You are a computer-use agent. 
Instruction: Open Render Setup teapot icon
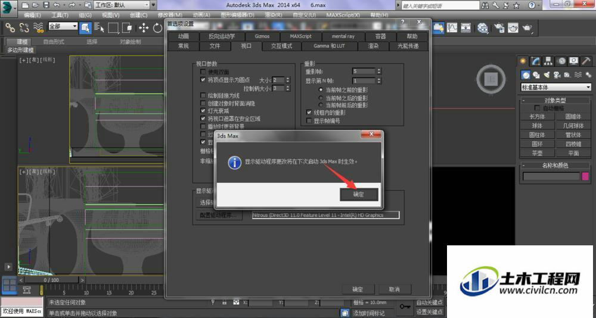click(499, 28)
